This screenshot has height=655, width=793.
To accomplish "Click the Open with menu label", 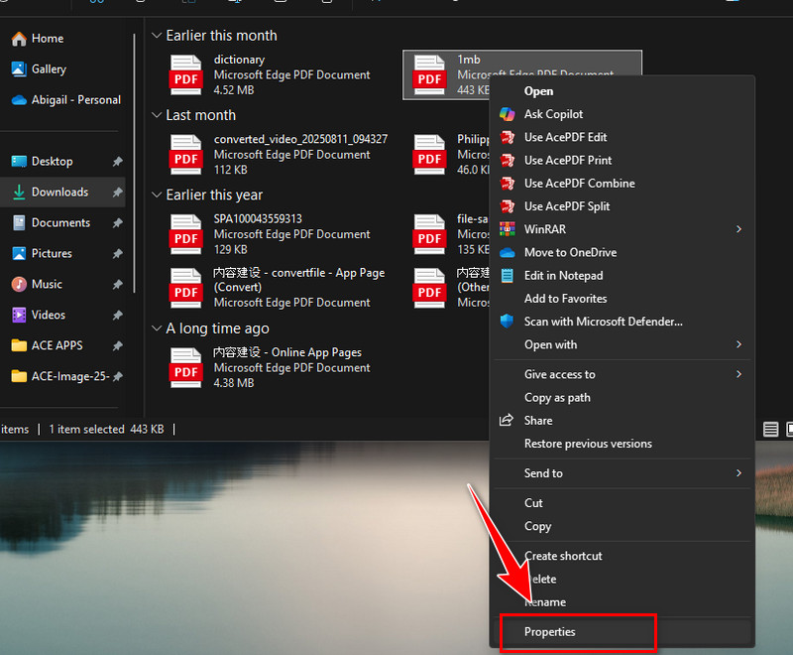I will tap(551, 344).
